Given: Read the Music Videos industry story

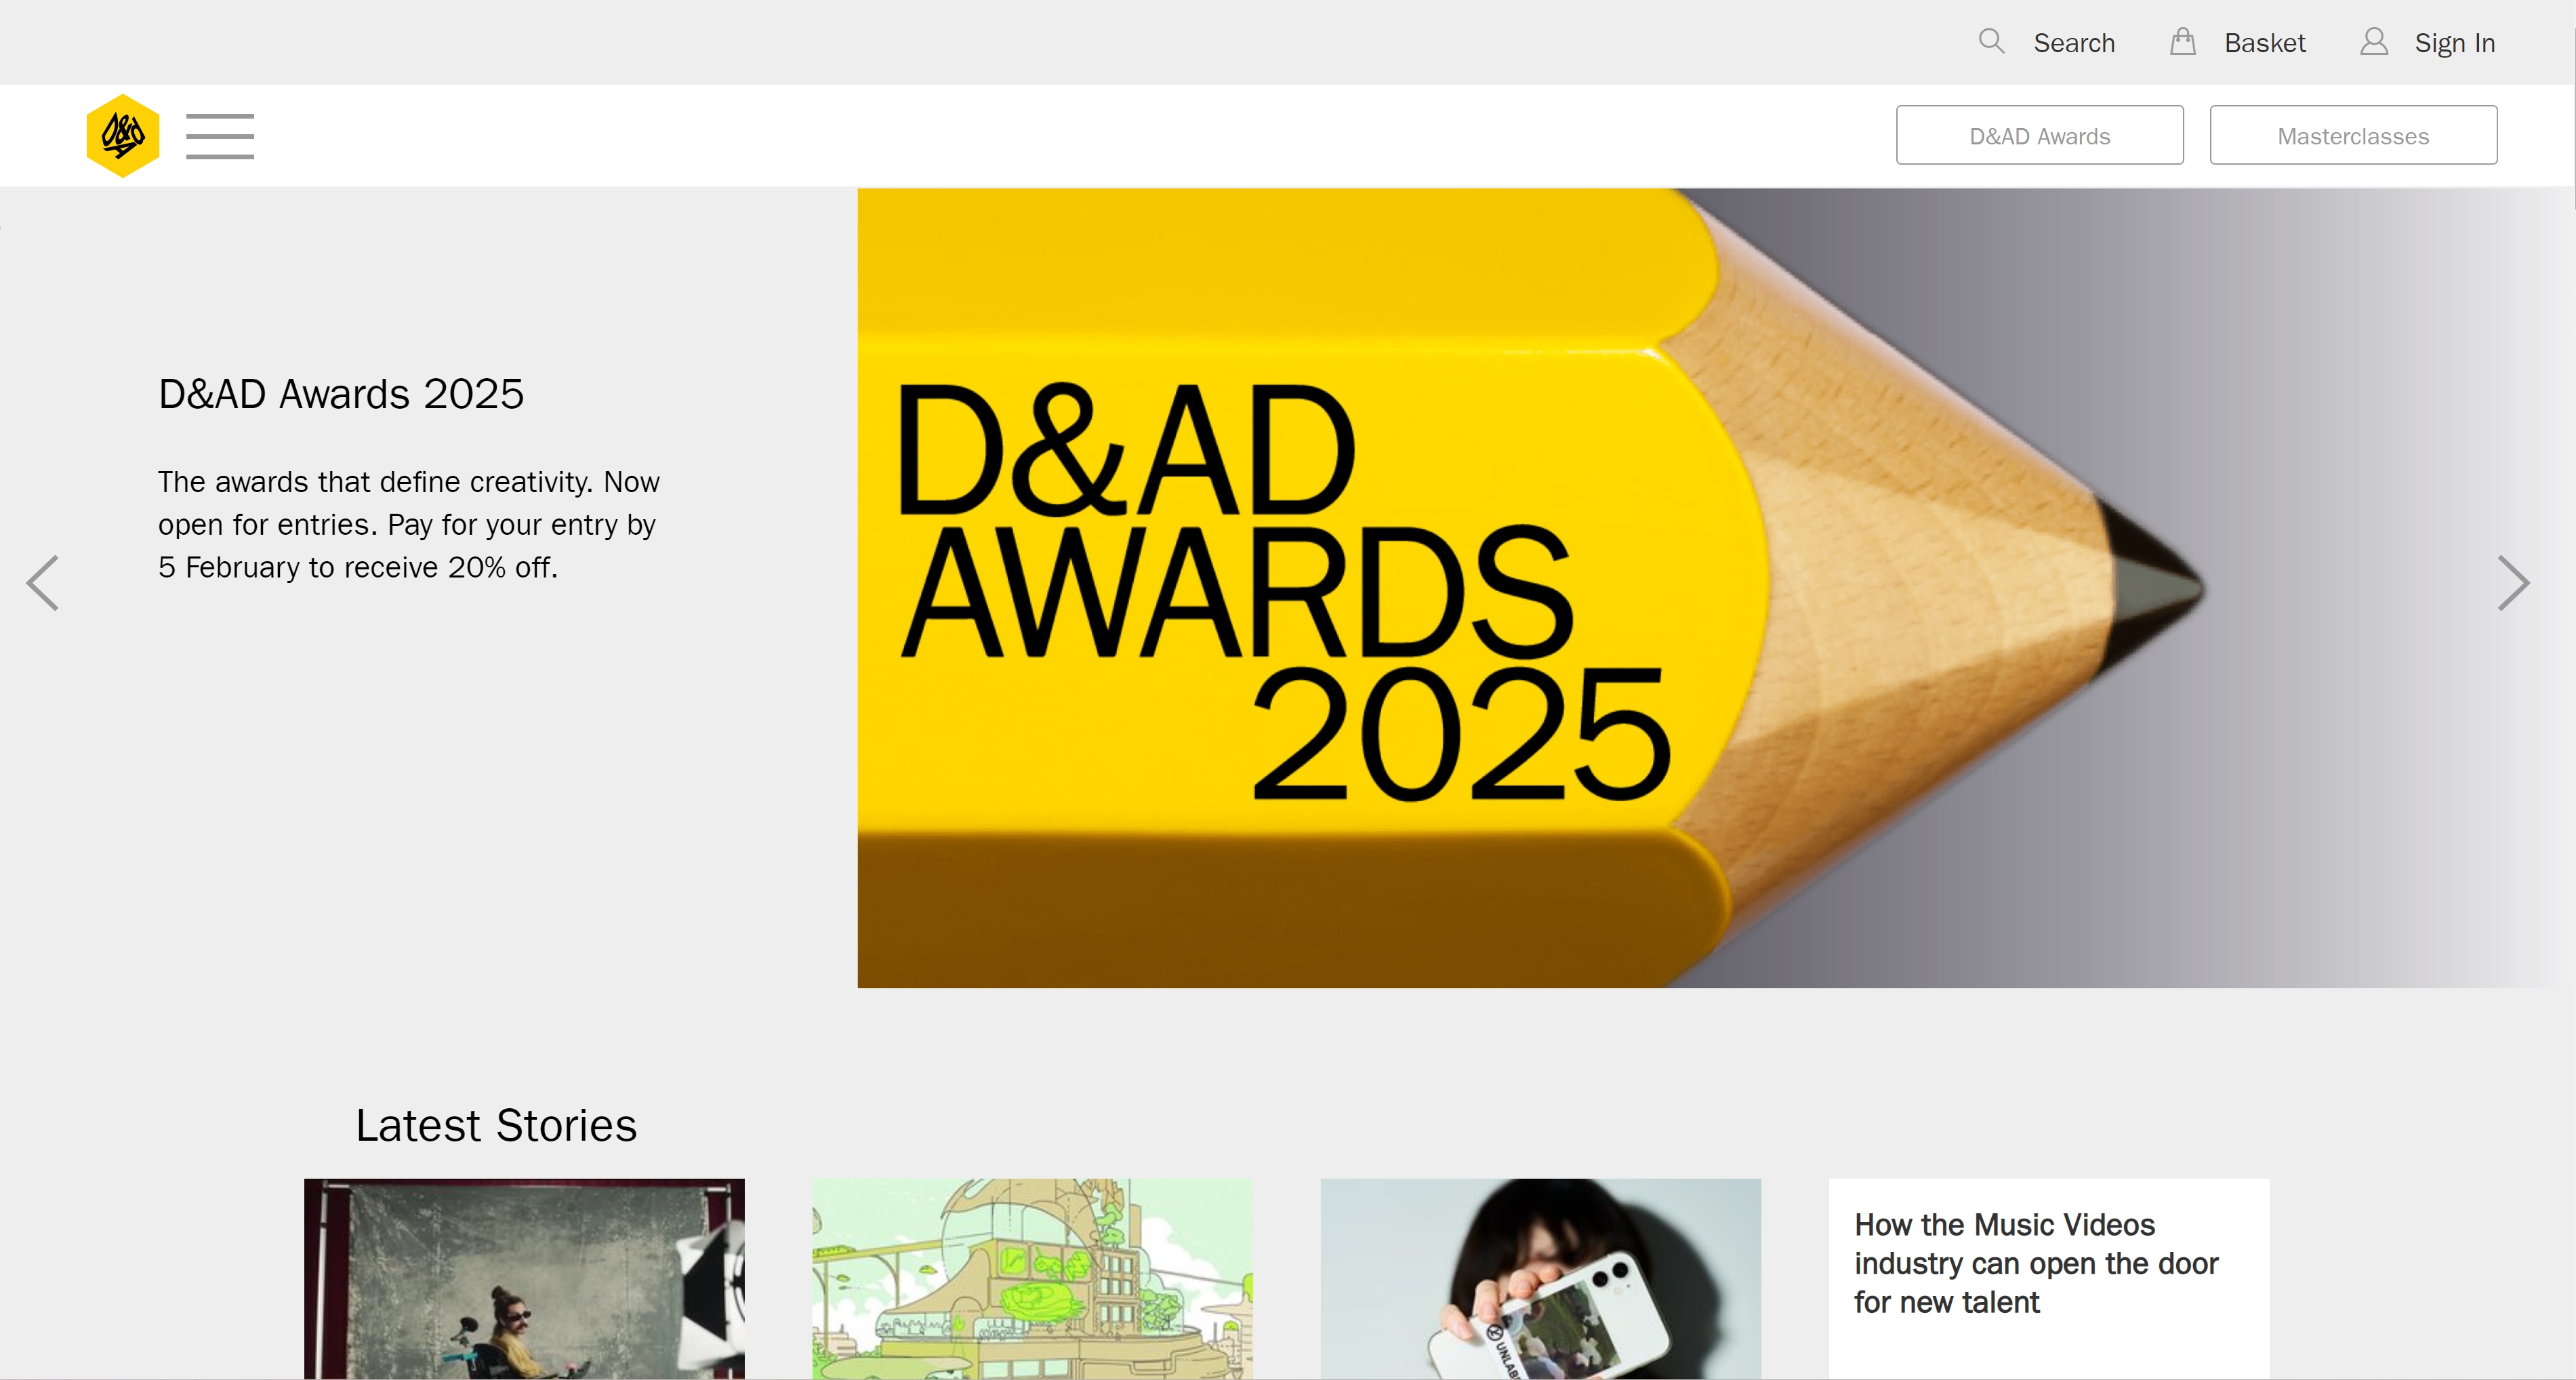Looking at the screenshot, I should coord(2035,1263).
